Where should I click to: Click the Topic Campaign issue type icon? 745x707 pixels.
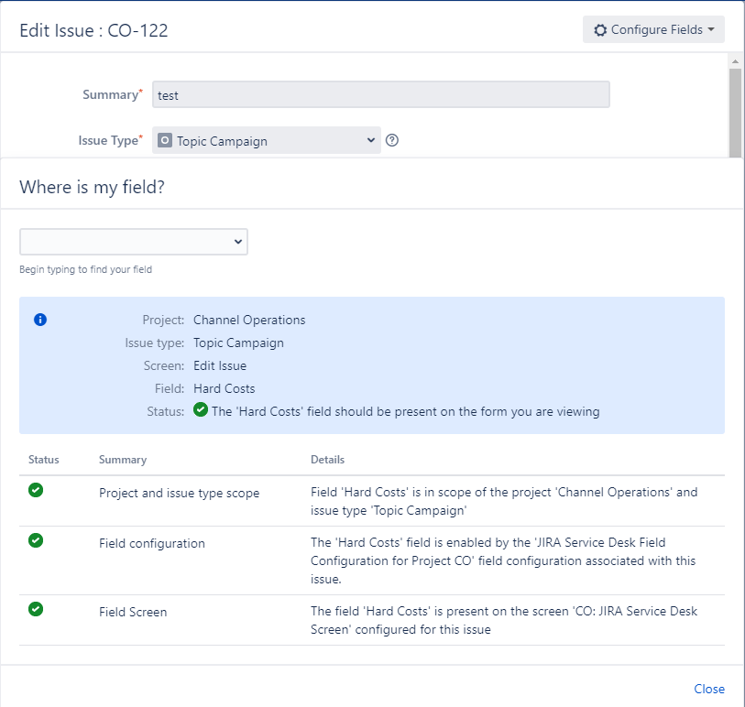point(164,140)
